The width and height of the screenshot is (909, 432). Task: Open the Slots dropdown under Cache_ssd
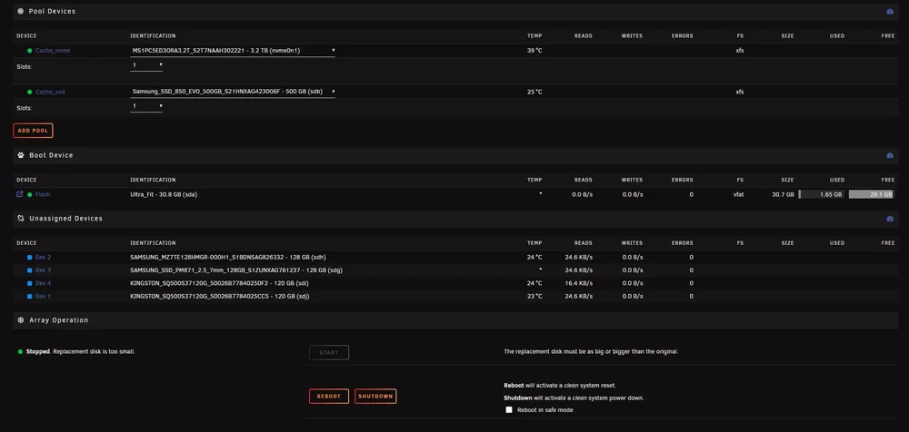coord(146,106)
